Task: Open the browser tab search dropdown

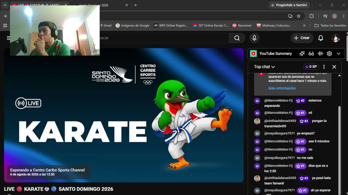Action: click(5, 5)
